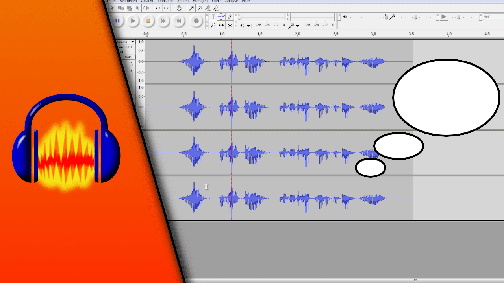Click the Play-at-speed button
The height and width of the screenshot is (283, 504).
[444, 17]
